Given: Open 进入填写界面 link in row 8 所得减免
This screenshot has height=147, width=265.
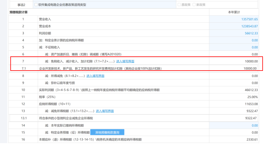Looking at the screenshot, I should click(x=95, y=76).
